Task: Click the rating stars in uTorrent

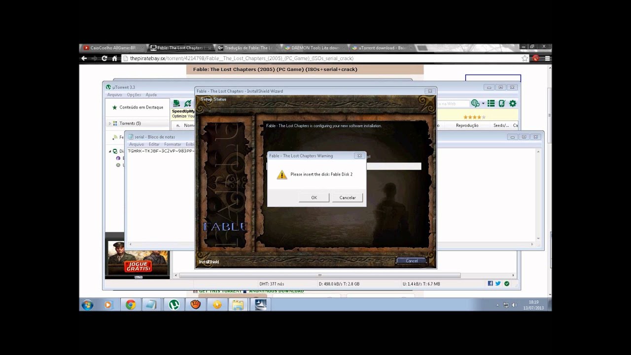Action: point(474,117)
